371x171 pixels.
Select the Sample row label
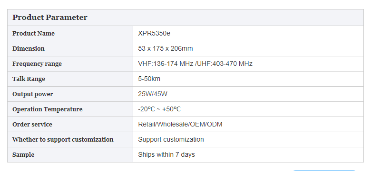click(23, 155)
